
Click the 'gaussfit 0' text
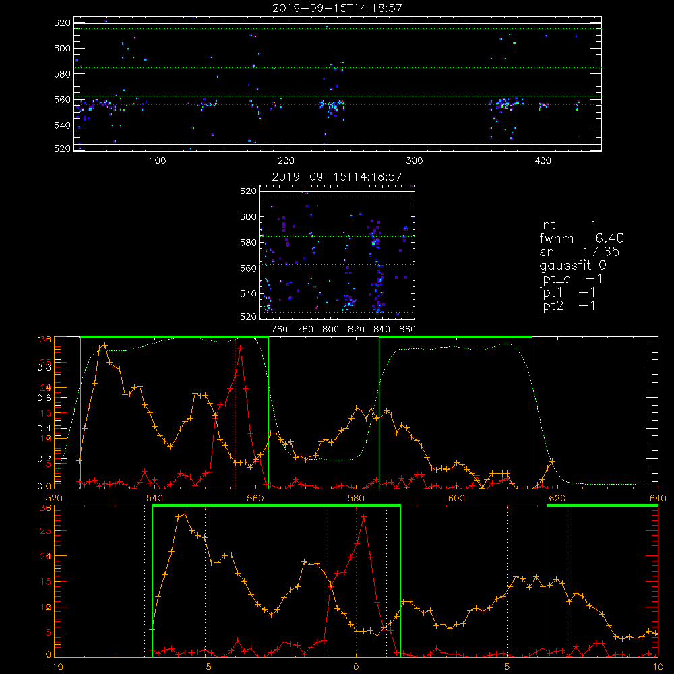573,266
